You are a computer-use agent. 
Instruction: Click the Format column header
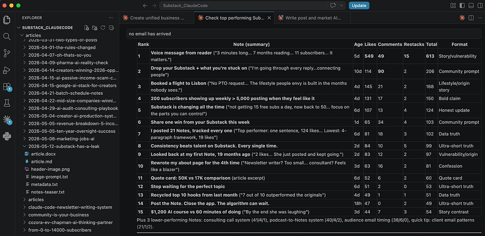coord(459,44)
